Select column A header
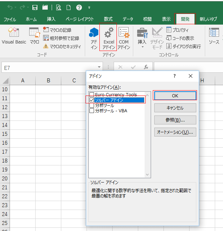This screenshot has width=223, height=231. pos(23,81)
